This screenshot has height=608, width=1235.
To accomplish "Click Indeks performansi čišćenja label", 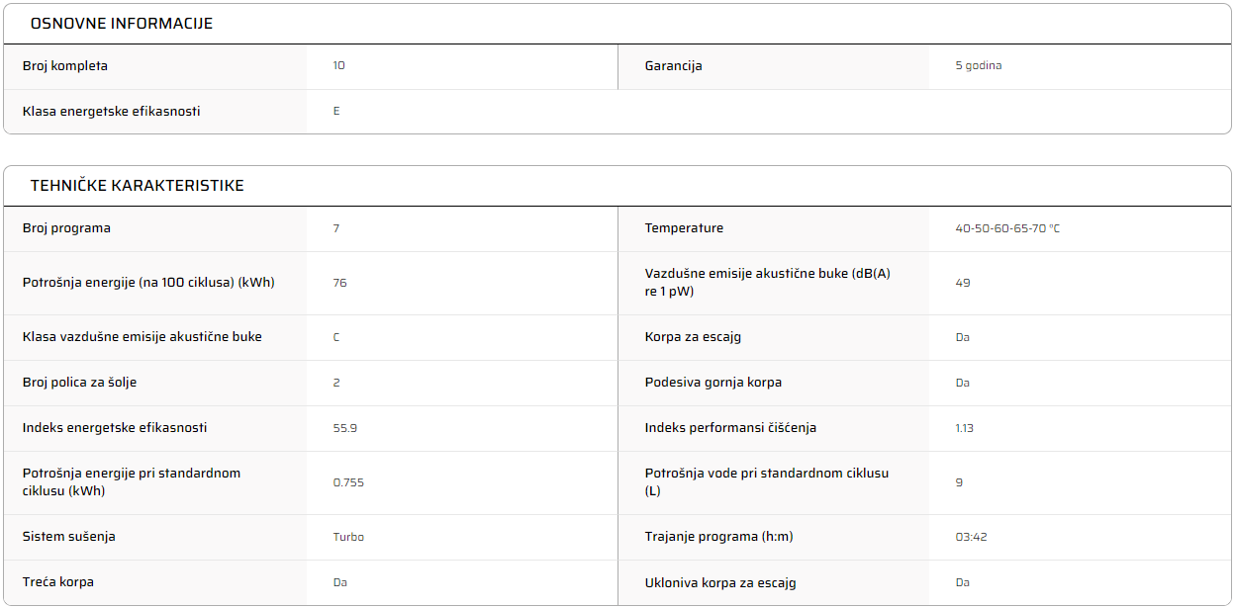I will click(731, 428).
